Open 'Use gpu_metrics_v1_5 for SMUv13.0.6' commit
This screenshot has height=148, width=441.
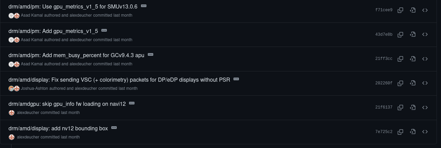(73, 6)
